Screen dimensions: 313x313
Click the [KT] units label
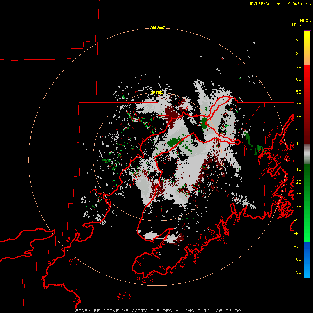(297, 24)
